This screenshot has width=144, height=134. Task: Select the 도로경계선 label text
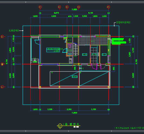[x=14, y=31]
